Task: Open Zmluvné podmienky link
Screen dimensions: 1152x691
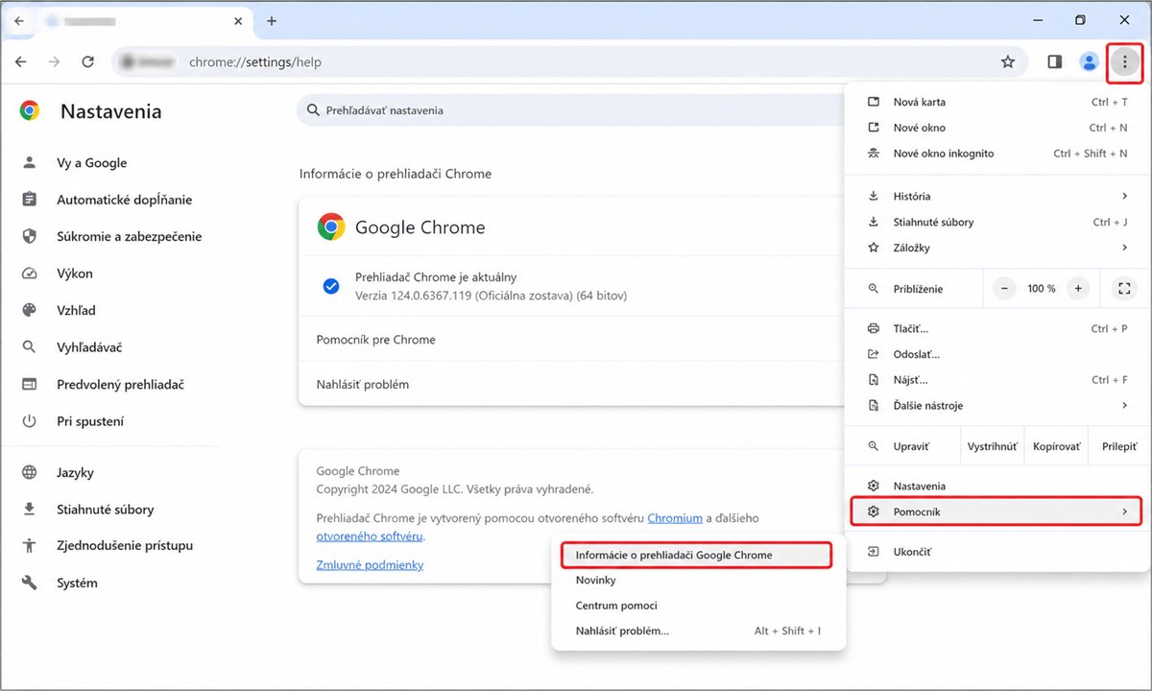Action: pos(370,565)
